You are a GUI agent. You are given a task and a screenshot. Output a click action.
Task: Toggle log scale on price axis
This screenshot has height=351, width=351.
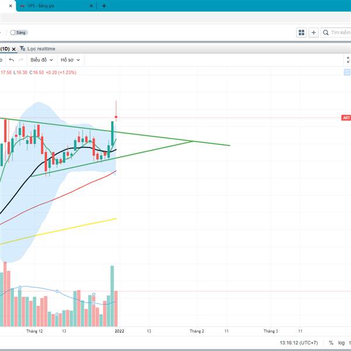tap(341, 342)
